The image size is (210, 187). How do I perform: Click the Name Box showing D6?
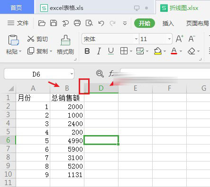point(37,74)
